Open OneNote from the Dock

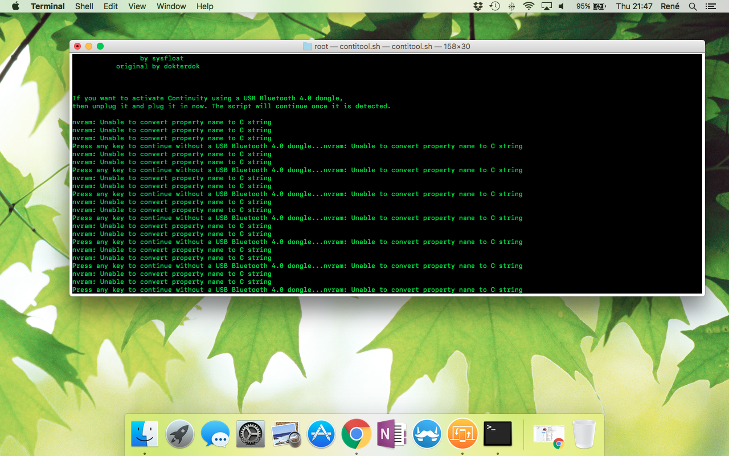click(x=392, y=434)
